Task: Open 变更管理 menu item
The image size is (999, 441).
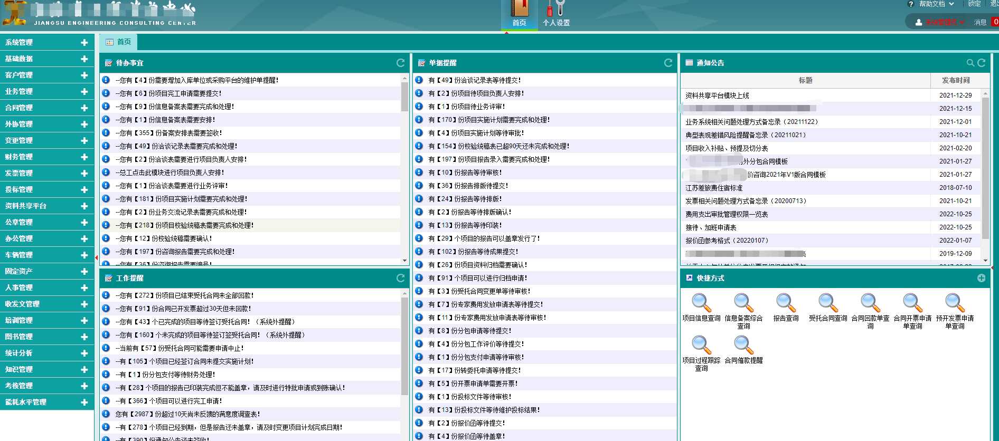Action: [47, 140]
